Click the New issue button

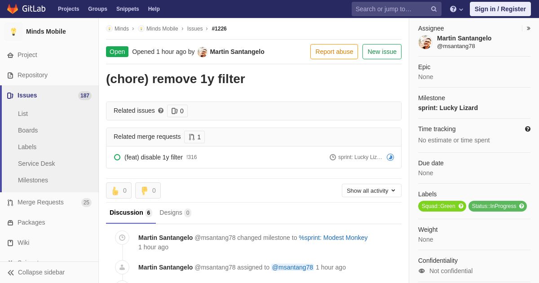(x=382, y=52)
